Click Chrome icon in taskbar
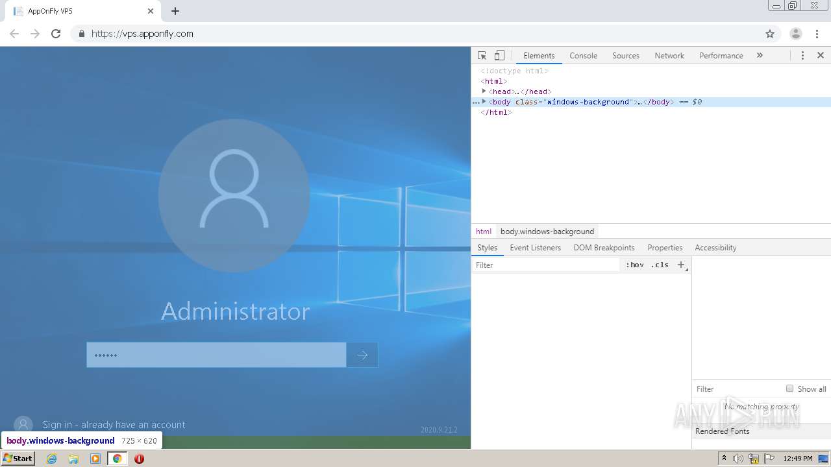 click(117, 459)
